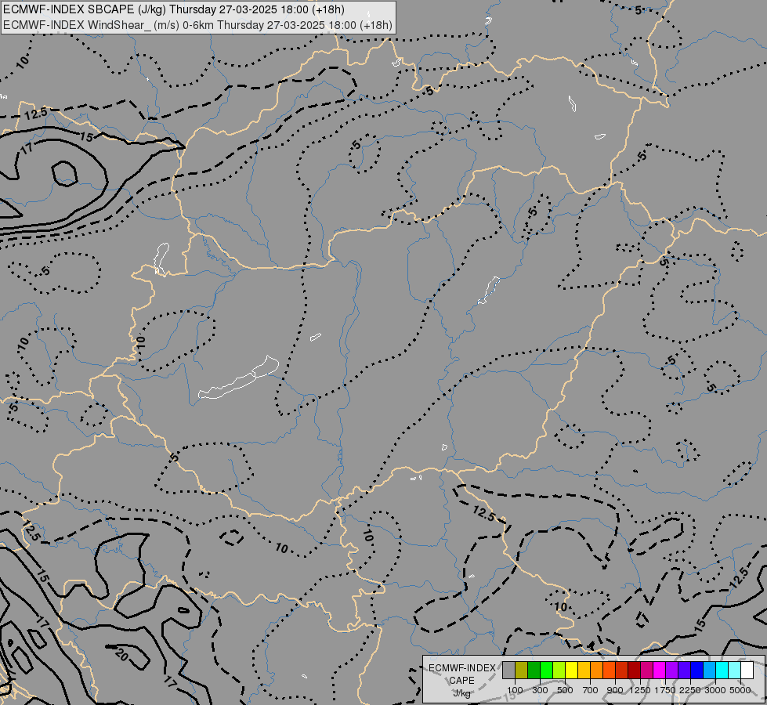Select the pink-magenta swatch after the 1250 tick
The image size is (767, 705).
tap(646, 671)
